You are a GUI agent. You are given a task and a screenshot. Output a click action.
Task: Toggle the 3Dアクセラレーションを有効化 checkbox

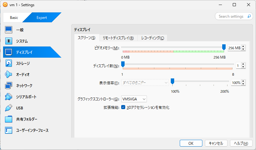(123, 108)
